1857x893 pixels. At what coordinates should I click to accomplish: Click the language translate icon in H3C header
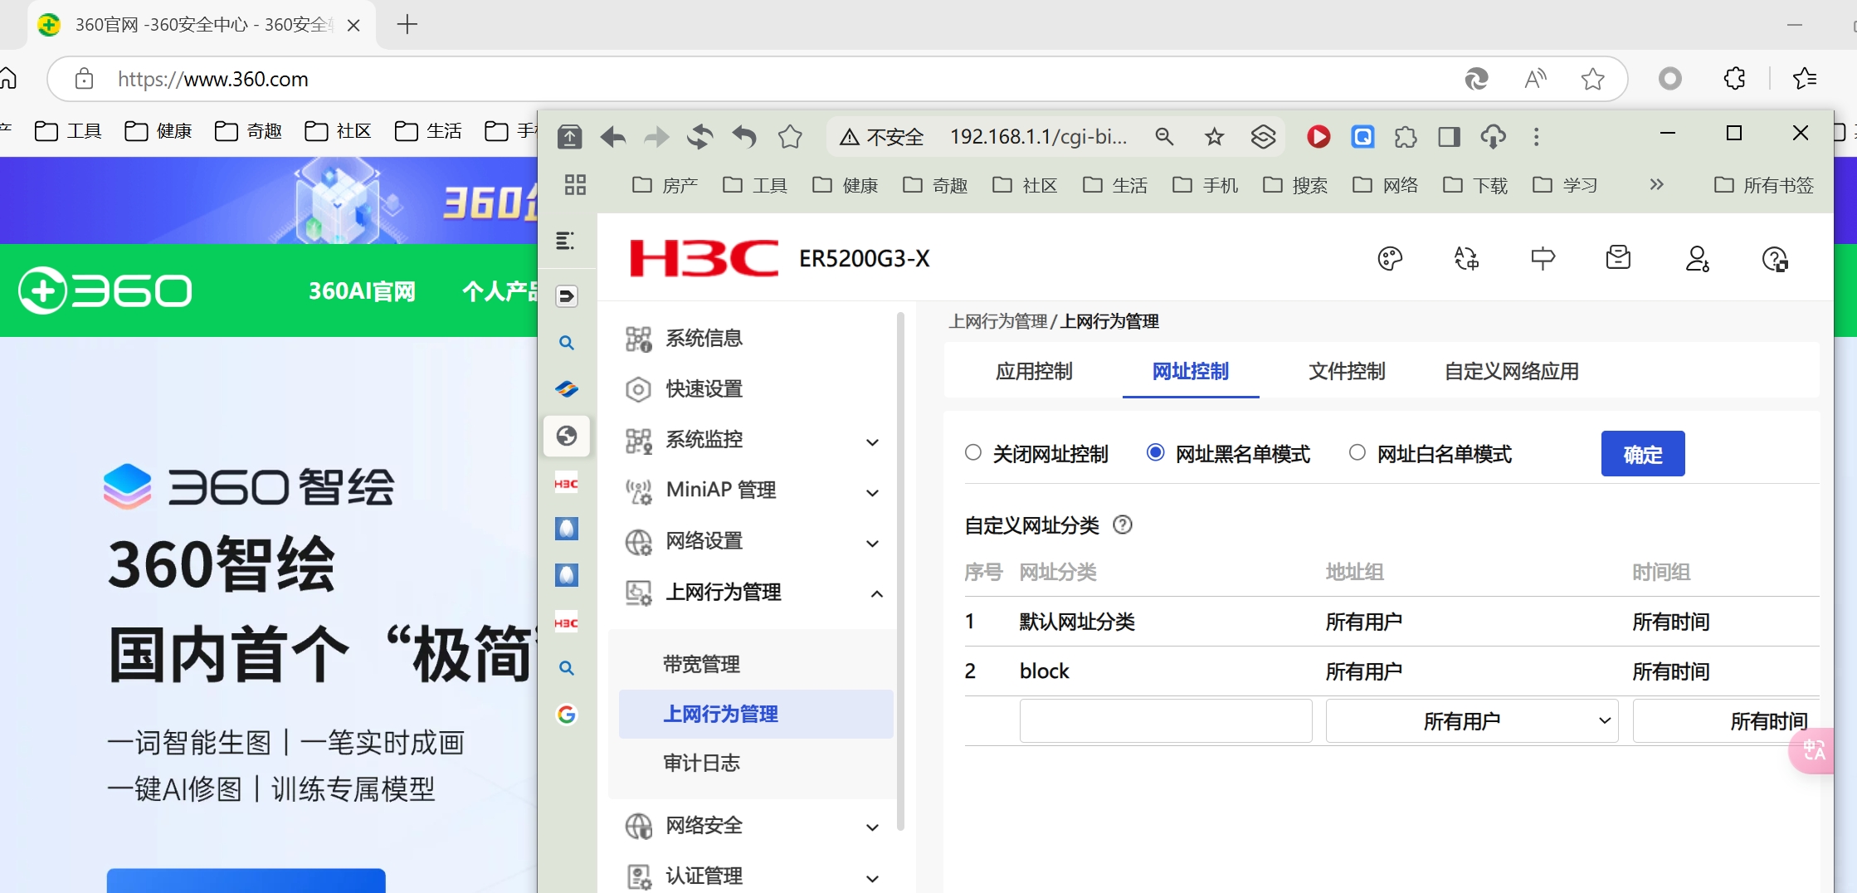point(1466,259)
